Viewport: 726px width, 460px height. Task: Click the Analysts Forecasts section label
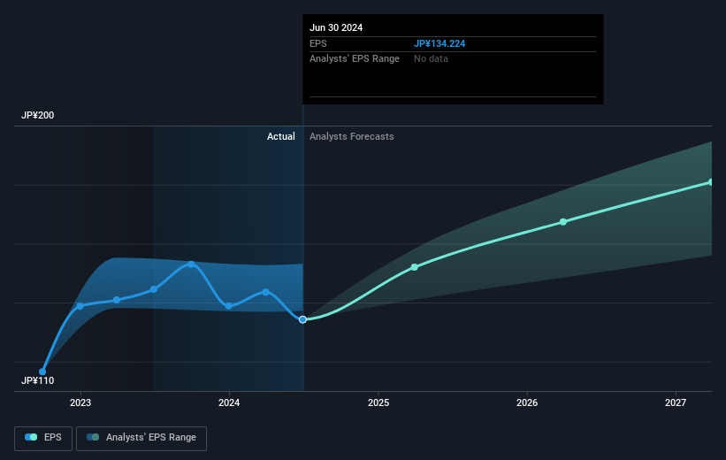point(352,136)
